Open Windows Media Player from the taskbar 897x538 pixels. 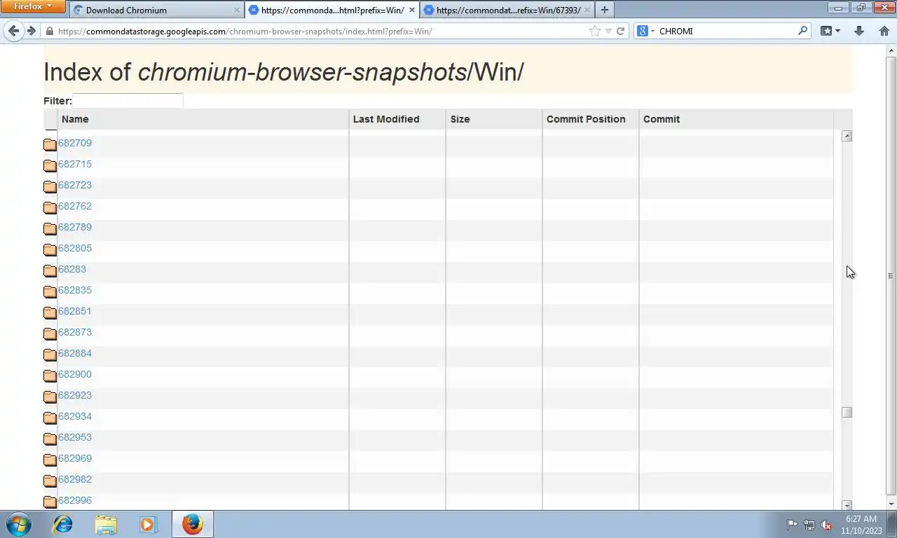[148, 524]
